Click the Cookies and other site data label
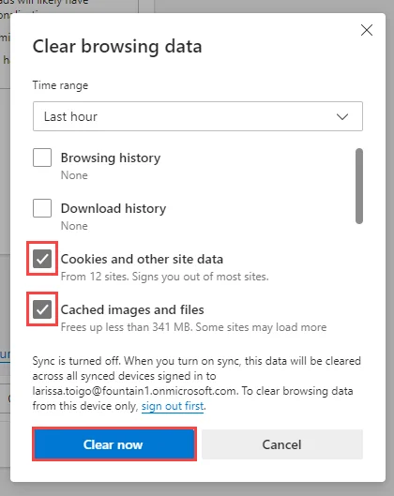 (x=142, y=259)
